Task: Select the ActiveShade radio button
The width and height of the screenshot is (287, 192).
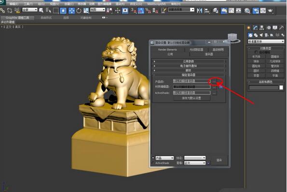Action: click(153, 163)
